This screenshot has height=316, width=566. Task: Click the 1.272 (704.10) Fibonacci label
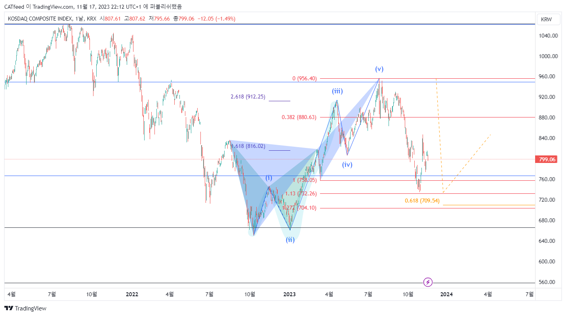(299, 208)
